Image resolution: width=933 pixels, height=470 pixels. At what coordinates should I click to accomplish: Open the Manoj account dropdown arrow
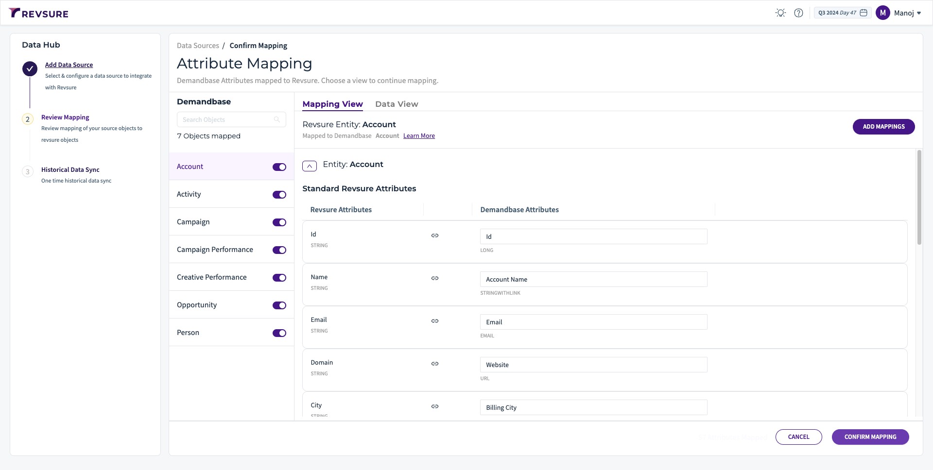click(919, 14)
